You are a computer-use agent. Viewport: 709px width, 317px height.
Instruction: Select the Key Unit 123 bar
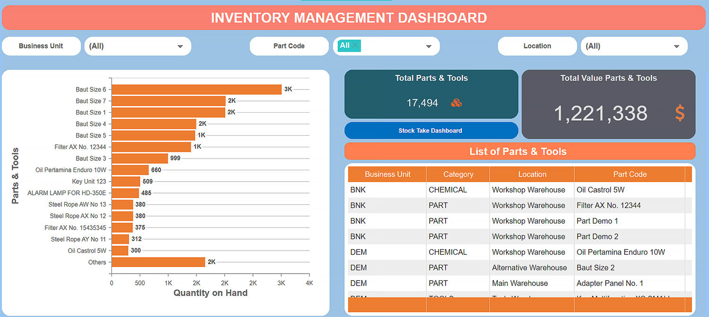[x=126, y=182]
